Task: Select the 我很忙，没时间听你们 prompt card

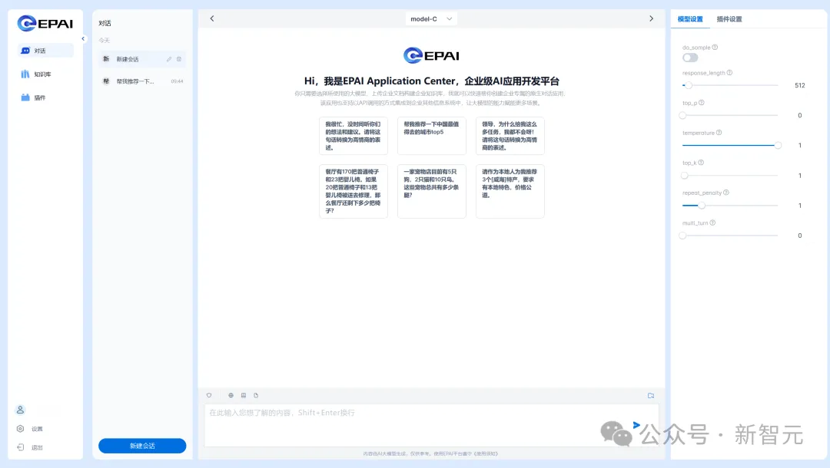Action: (353, 136)
